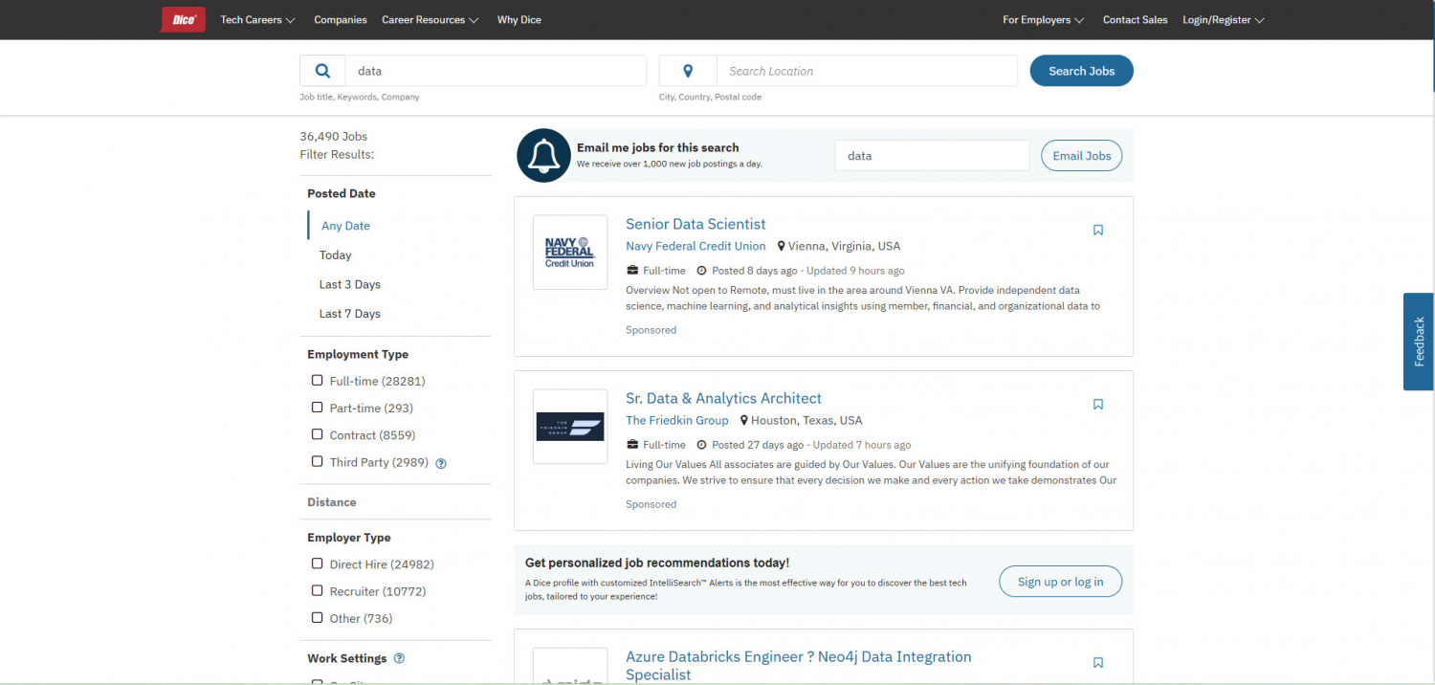Click the location pin icon in search bar
Screen dimensions: 1435x685
click(688, 71)
